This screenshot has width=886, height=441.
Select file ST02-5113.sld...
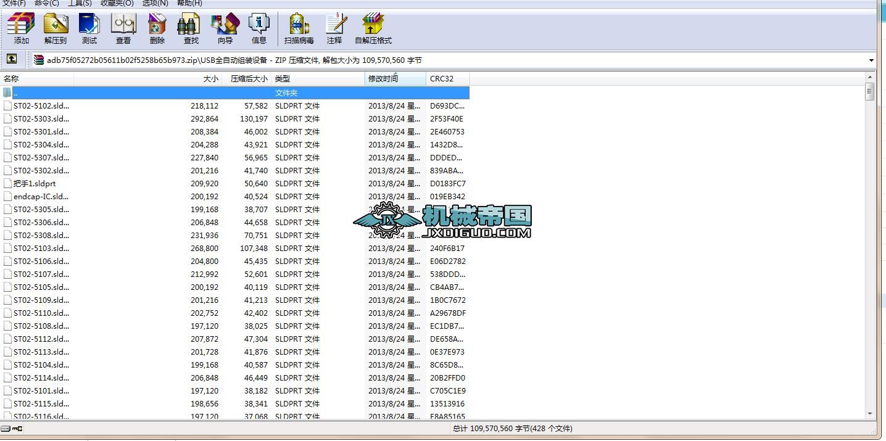41,352
